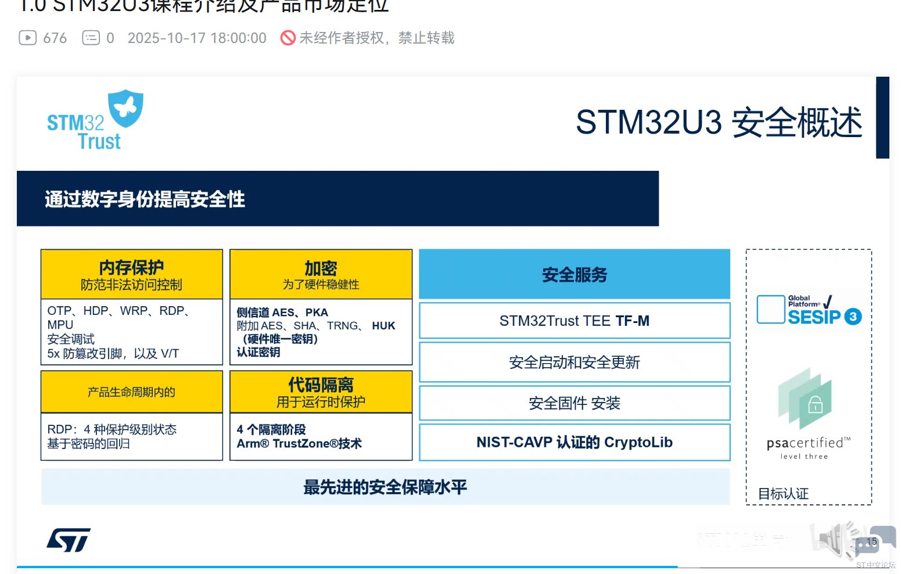This screenshot has height=574, width=901.
Task: Click the Global Platform SESIP 3 badge
Action: 809,310
